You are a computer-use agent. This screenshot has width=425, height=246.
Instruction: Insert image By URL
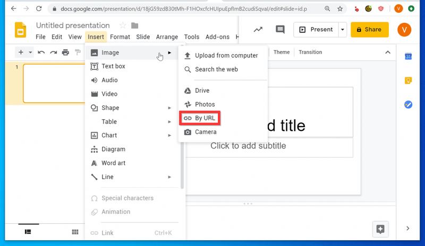click(200, 118)
